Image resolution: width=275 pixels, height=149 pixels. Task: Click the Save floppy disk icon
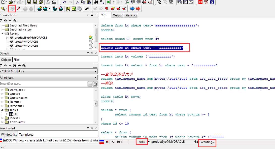tap(29, 2)
